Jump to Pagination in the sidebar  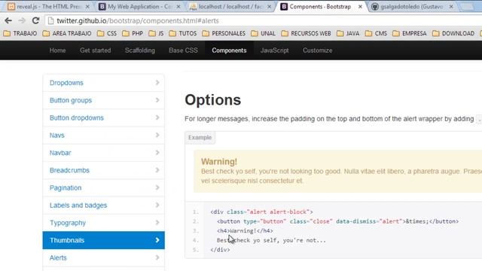click(x=104, y=187)
